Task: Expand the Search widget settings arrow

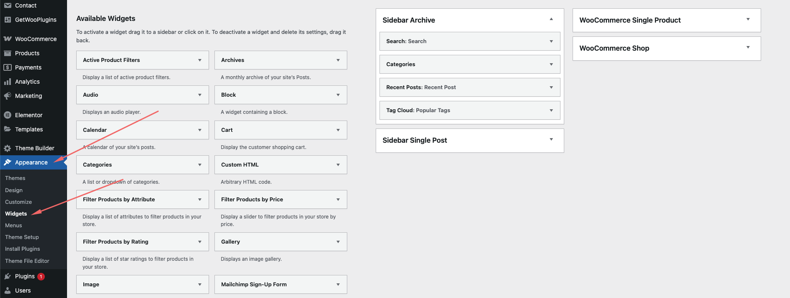Action: (x=551, y=41)
